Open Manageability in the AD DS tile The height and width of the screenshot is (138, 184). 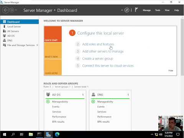(60, 102)
